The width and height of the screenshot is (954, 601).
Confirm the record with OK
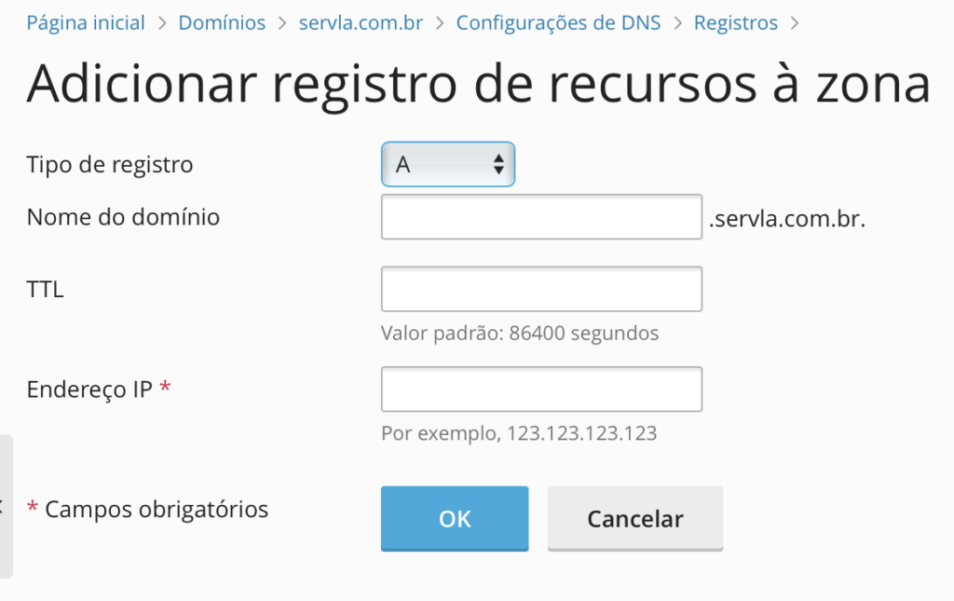point(455,519)
